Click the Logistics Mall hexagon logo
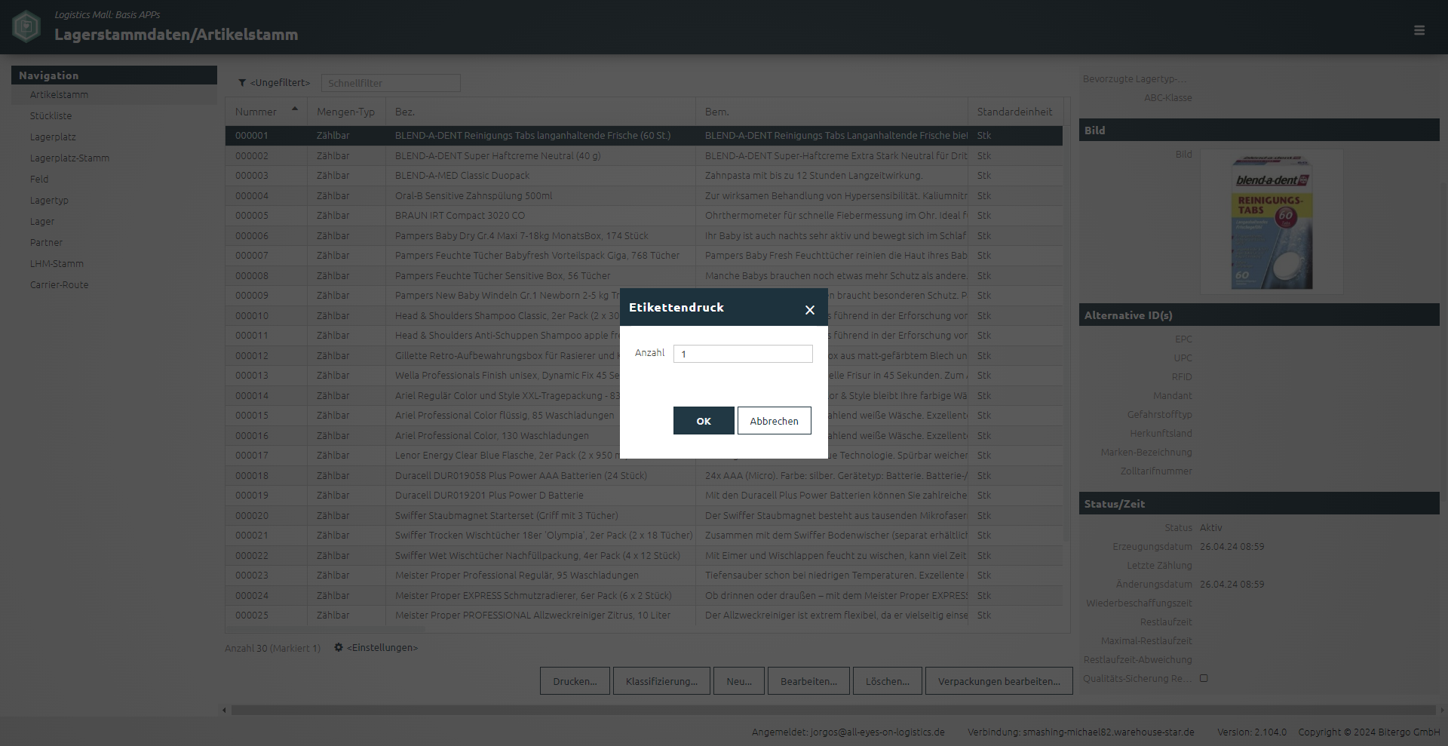Image resolution: width=1448 pixels, height=746 pixels. point(27,27)
